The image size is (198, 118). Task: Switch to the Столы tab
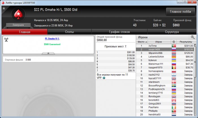pyautogui.click(x=70, y=32)
